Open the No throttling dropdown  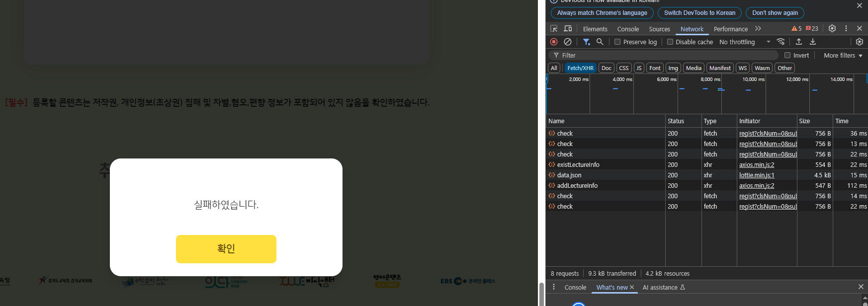tap(744, 42)
